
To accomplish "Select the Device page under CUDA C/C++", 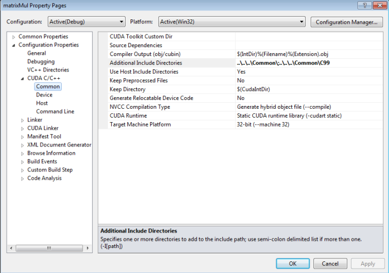I will (x=44, y=95).
